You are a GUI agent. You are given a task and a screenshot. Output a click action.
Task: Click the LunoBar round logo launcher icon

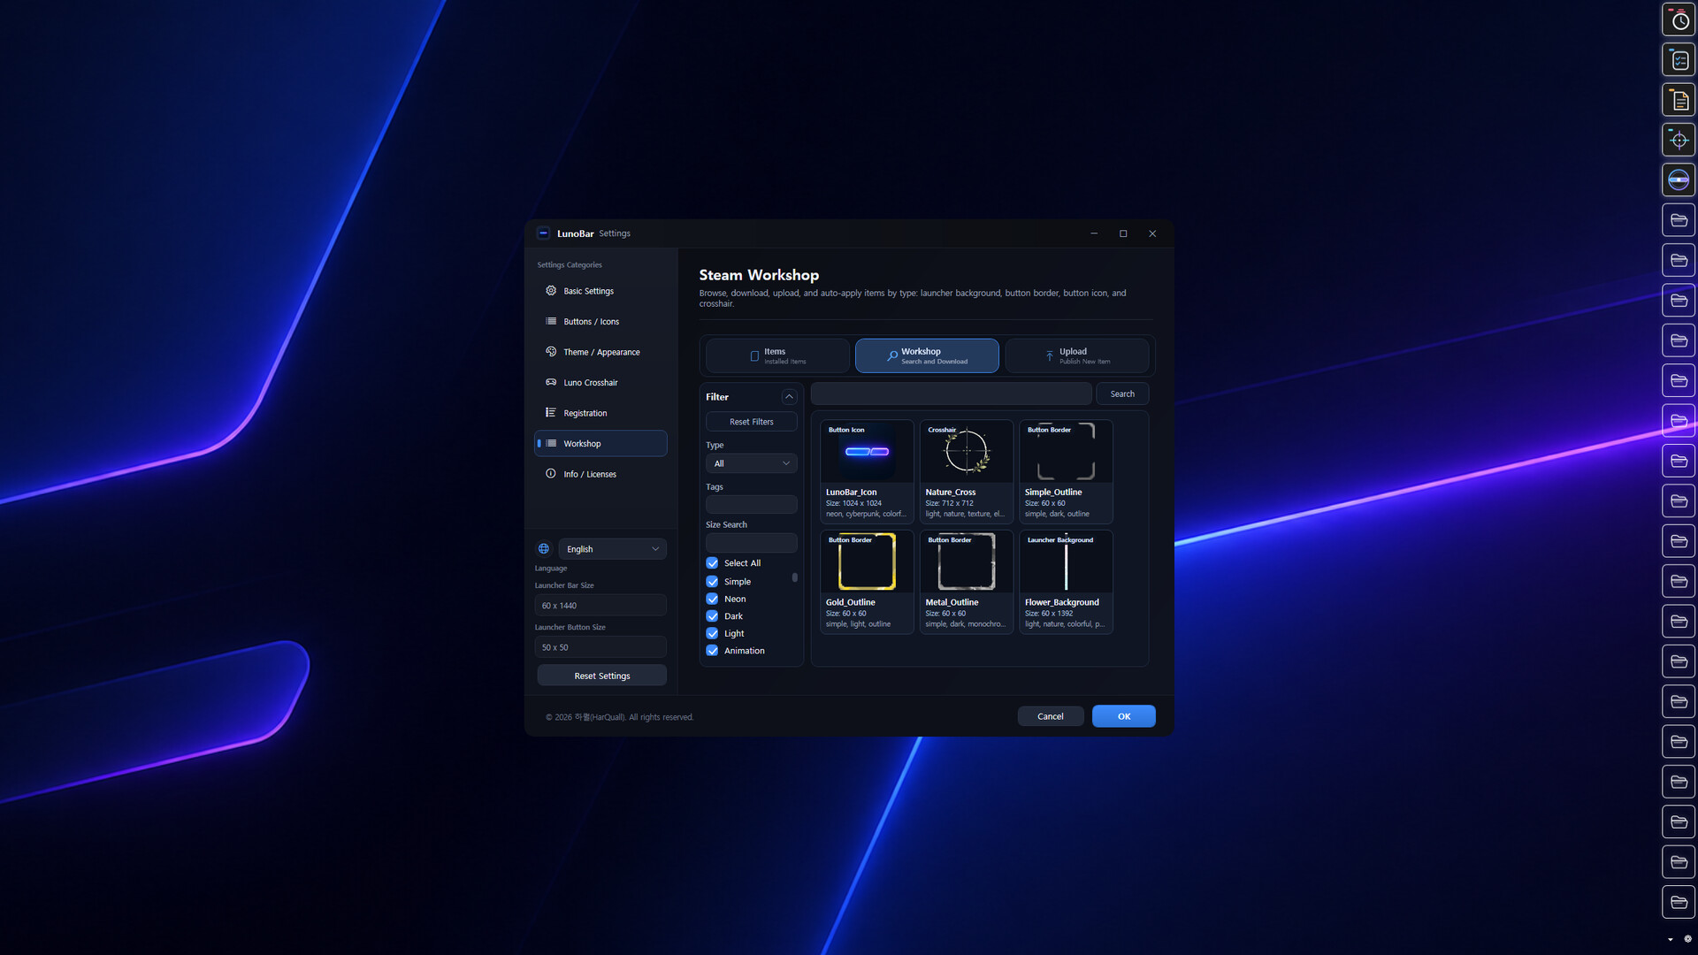[x=1679, y=180]
